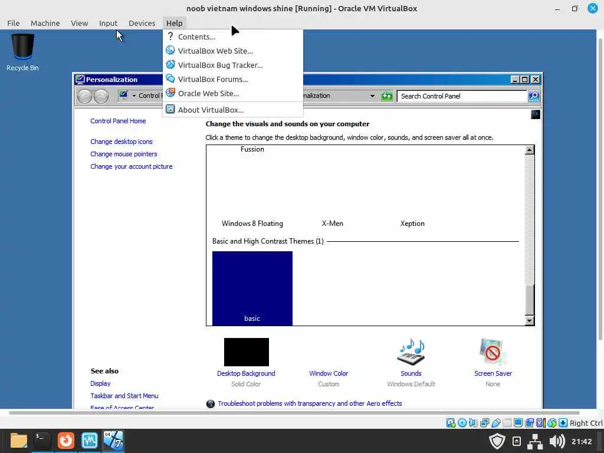Select VirtualBox Forums... menu entry
Screen dimensions: 604x453
click(x=232, y=80)
